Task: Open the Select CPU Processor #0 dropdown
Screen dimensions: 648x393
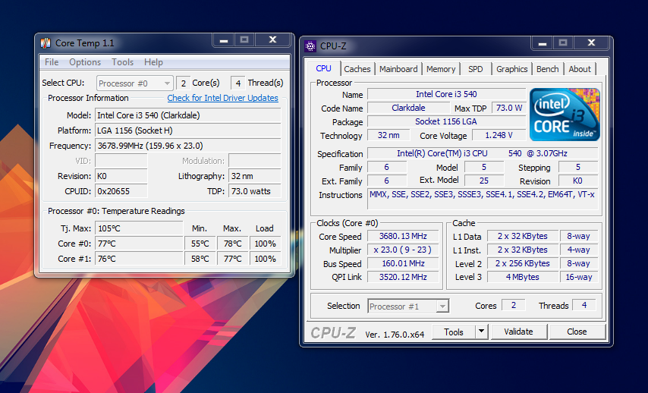Action: coord(135,83)
